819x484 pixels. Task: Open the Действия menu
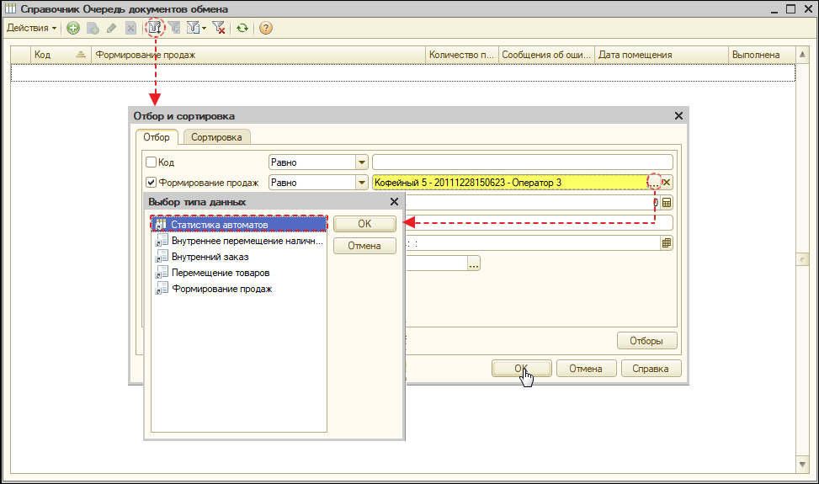tap(31, 28)
